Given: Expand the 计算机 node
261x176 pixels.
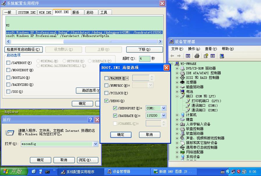Looking at the screenshot, I should pos(177,115).
